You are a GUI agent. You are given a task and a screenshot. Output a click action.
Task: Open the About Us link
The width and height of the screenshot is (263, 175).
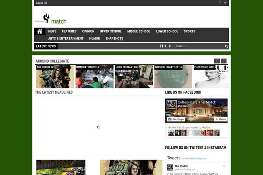click(x=41, y=3)
